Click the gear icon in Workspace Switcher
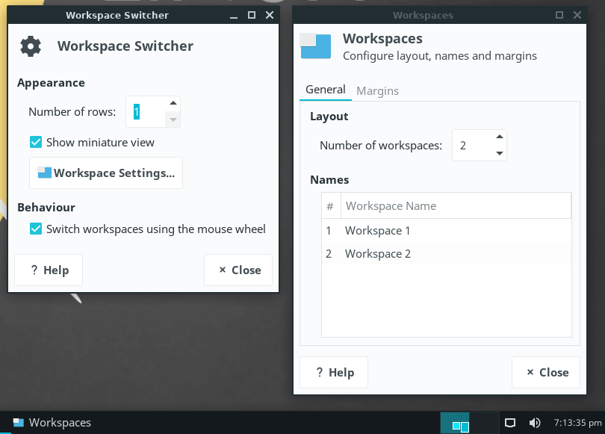This screenshot has height=434, width=605. pyautogui.click(x=31, y=46)
